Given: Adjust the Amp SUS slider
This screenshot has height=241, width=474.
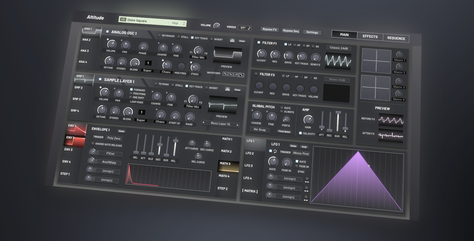Looking at the screenshot, I should 338,121.
